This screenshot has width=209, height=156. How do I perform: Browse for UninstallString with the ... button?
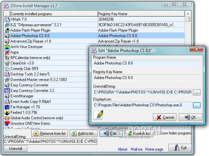point(197,93)
